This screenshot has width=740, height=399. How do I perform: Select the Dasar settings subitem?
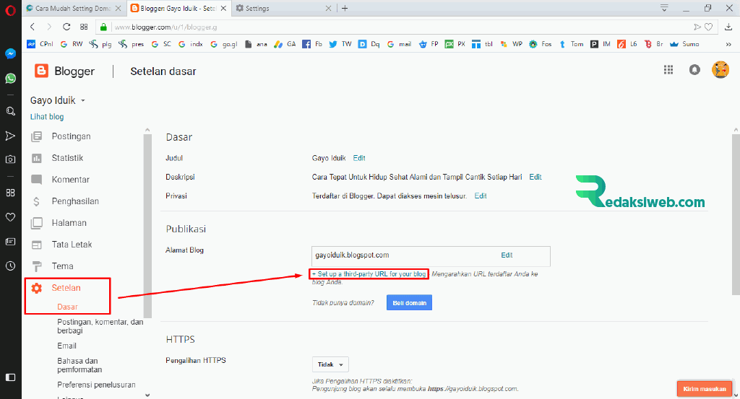[67, 307]
